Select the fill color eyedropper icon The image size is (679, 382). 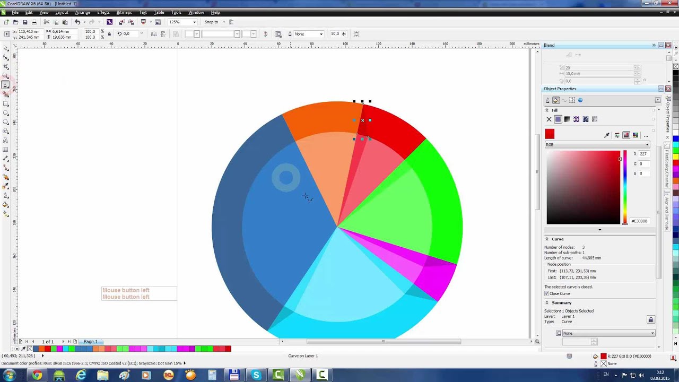607,135
